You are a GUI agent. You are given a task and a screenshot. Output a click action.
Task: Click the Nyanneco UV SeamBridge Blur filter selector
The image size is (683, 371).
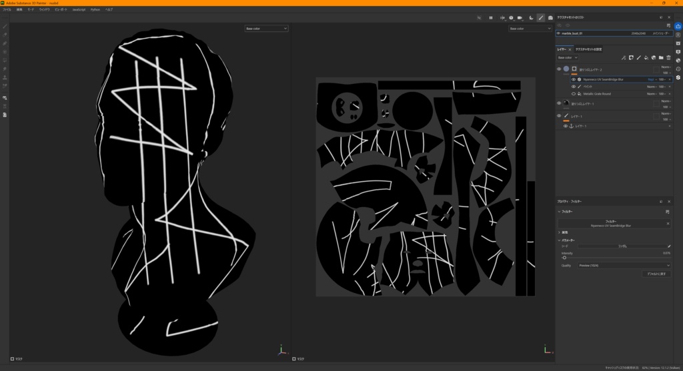point(611,224)
